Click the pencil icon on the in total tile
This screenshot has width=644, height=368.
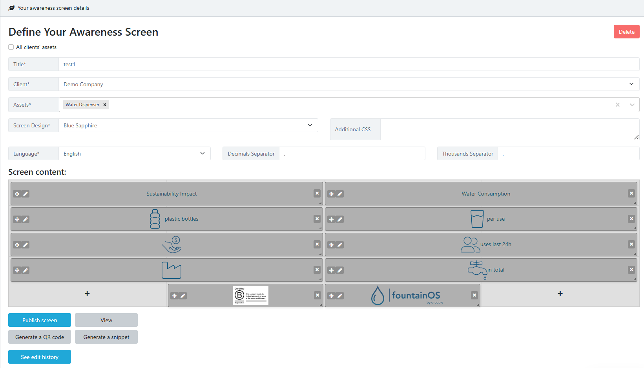pyautogui.click(x=340, y=270)
